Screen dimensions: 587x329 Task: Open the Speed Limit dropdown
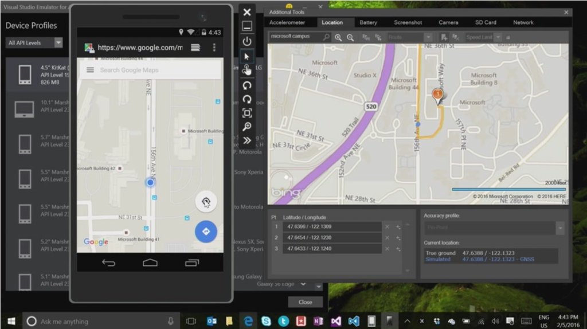click(498, 37)
